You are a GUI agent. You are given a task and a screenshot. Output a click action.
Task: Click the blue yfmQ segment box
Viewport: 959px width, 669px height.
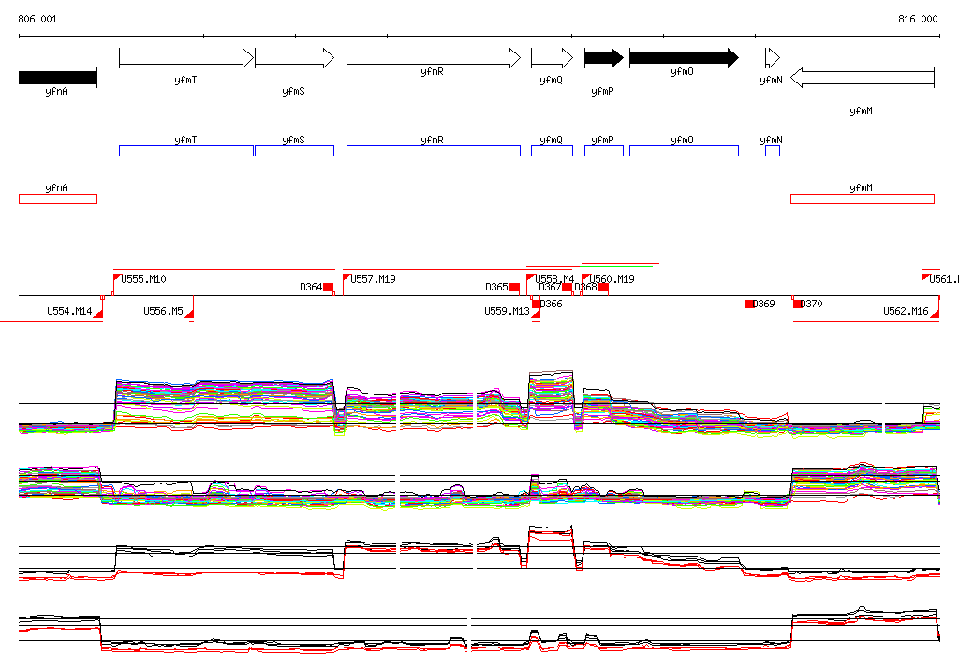tap(553, 151)
